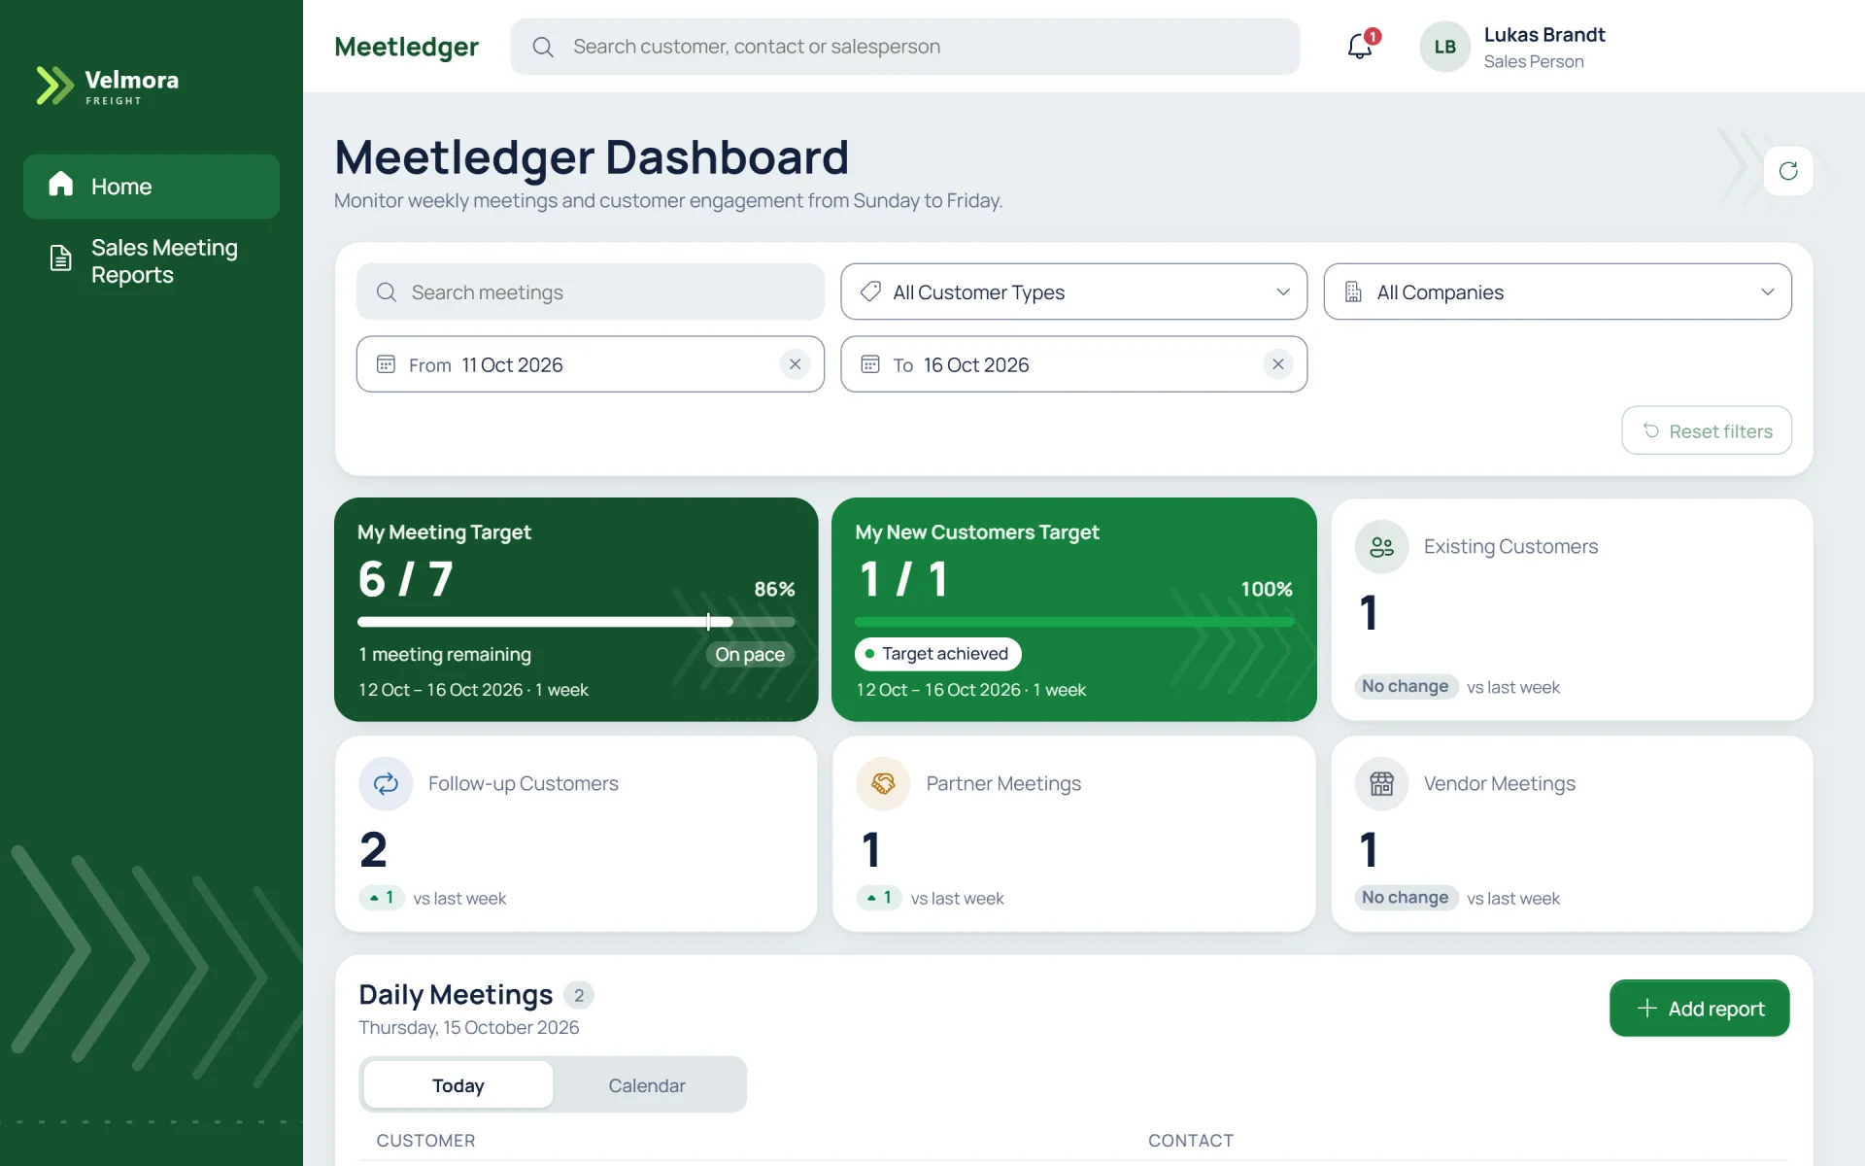The width and height of the screenshot is (1865, 1166).
Task: Go to Home in sidebar
Action: click(x=152, y=186)
